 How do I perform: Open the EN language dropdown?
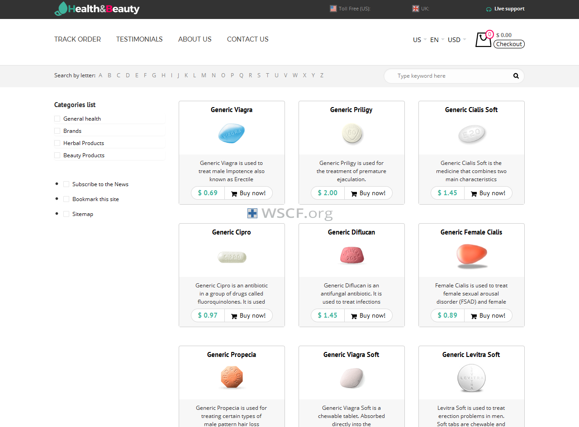click(x=437, y=40)
